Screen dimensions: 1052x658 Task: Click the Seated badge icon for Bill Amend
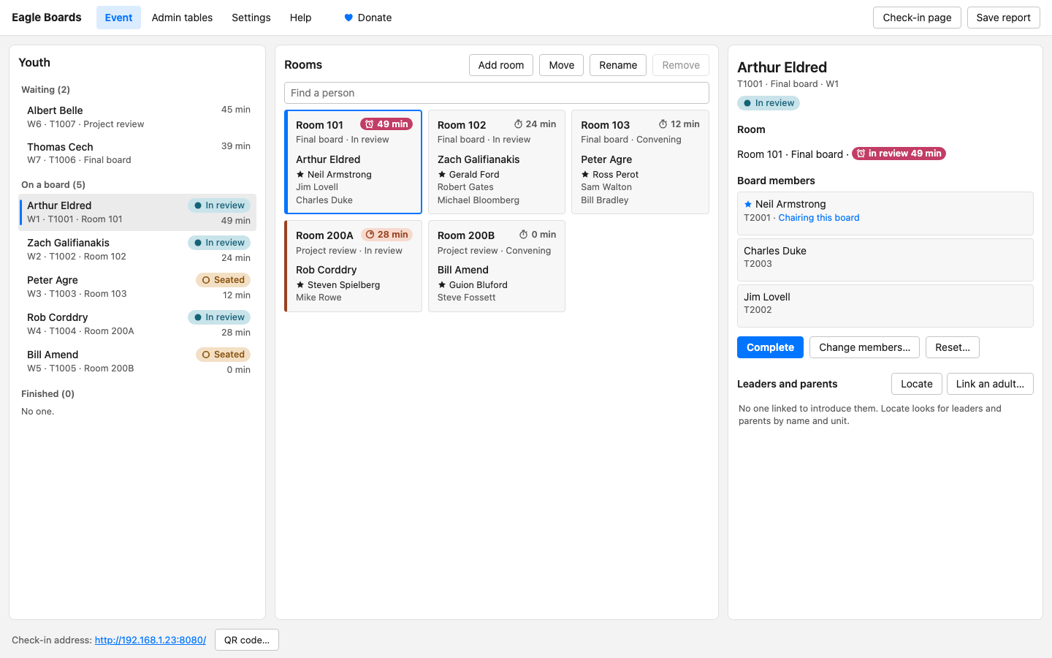click(x=206, y=355)
